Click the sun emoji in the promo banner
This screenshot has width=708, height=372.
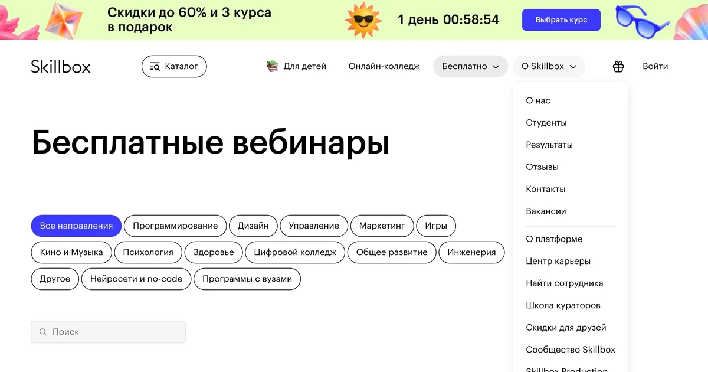(362, 19)
